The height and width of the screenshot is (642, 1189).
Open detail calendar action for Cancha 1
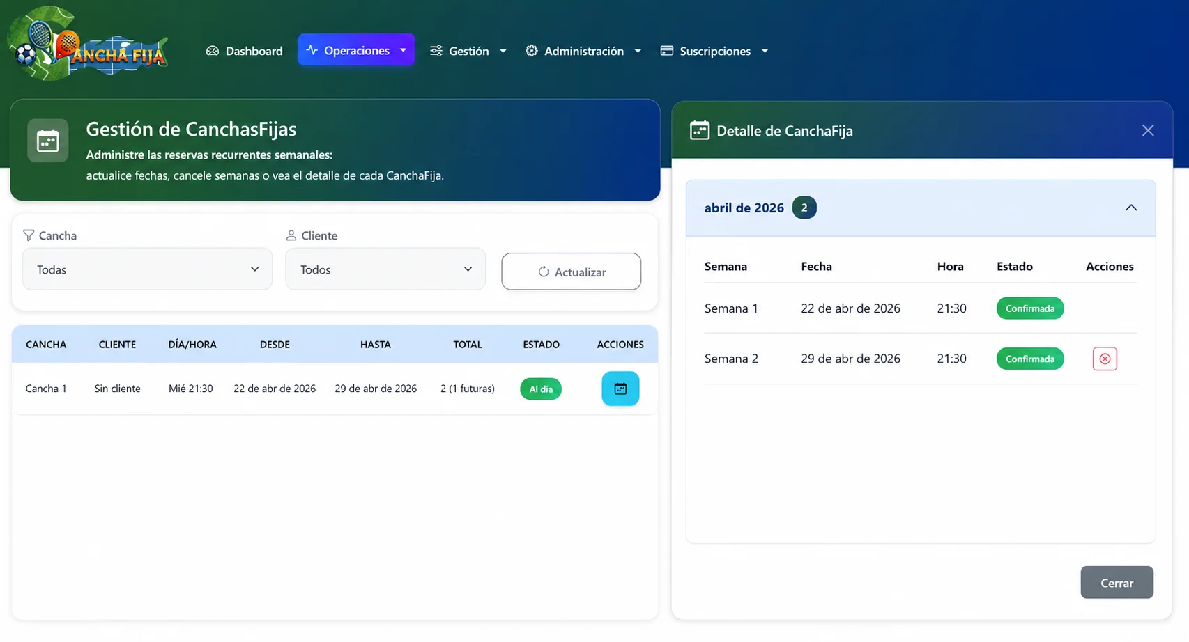pos(620,389)
